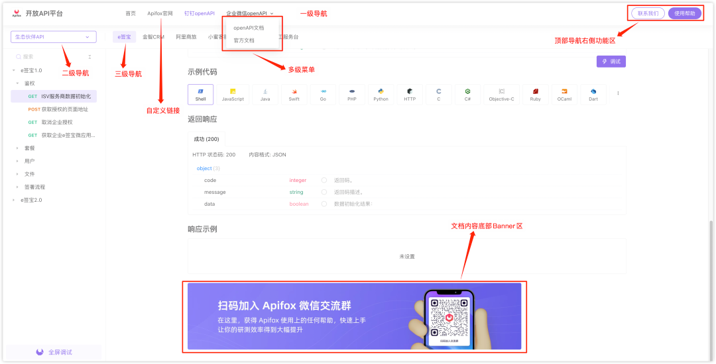
Task: Click the search magnifier icon in sidebar
Action: click(19, 57)
